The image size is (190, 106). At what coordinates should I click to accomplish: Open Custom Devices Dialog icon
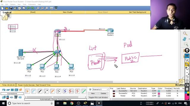[56, 8]
